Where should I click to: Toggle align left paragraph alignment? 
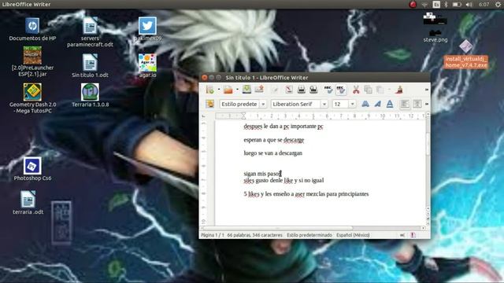[x=405, y=104]
